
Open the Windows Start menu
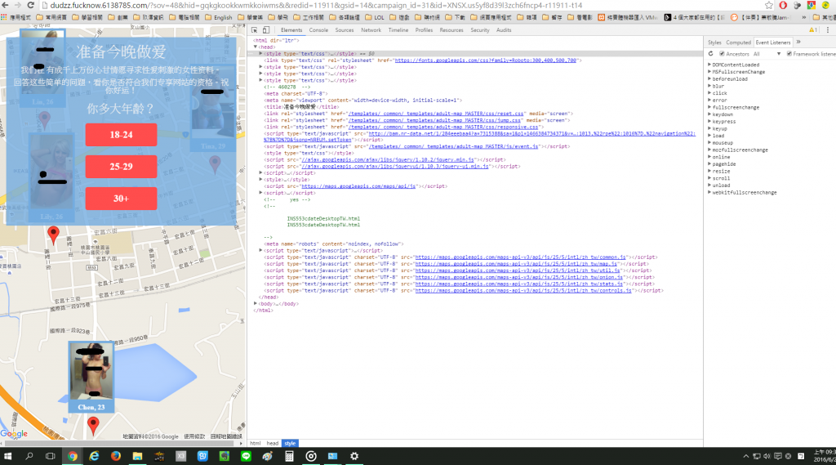pyautogui.click(x=8, y=456)
